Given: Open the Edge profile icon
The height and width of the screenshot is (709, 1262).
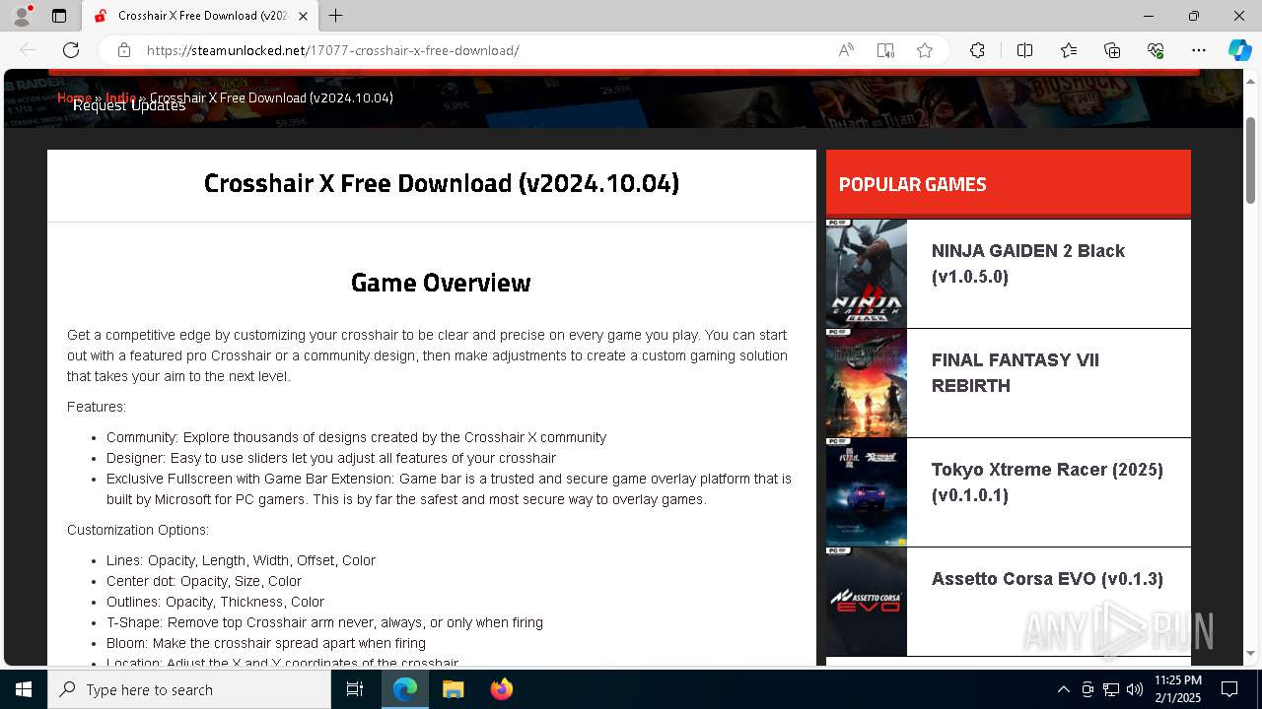Looking at the screenshot, I should [22, 16].
